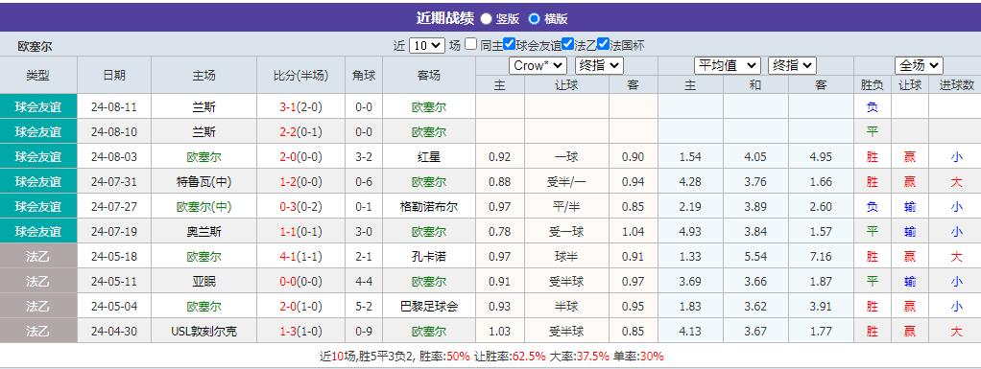Click the 胜负 column header

coord(873,85)
